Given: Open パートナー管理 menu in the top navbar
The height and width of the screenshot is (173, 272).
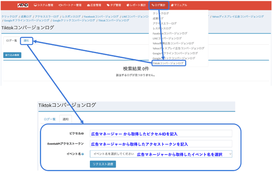Looking at the screenshot, I should 70,5.
